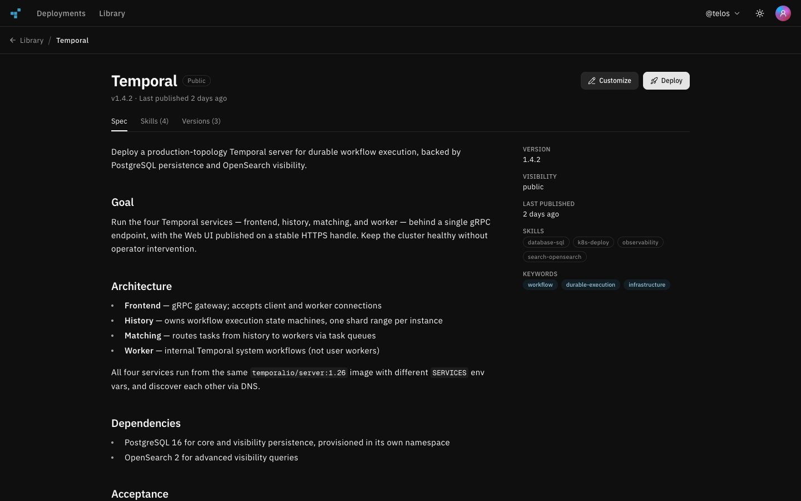Click the PostgreSQL 16 dependency bullet

coord(287,443)
